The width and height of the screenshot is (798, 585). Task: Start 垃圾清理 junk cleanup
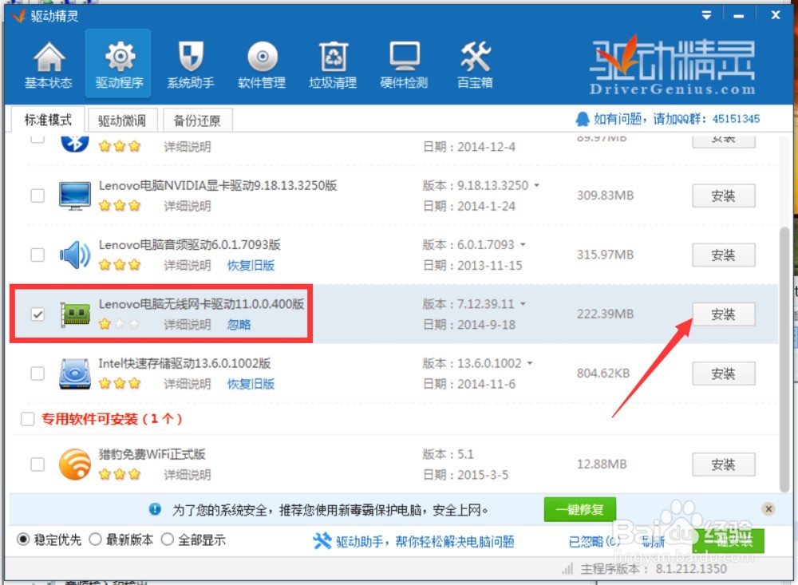332,64
